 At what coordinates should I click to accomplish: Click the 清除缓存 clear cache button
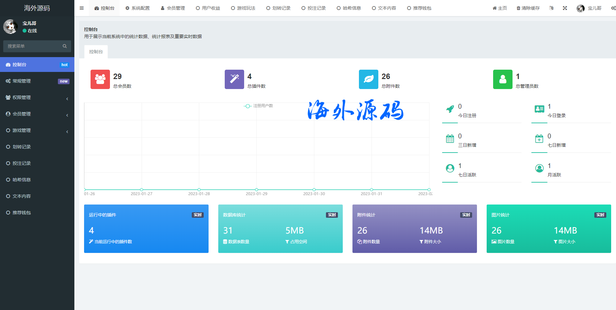[x=528, y=8]
